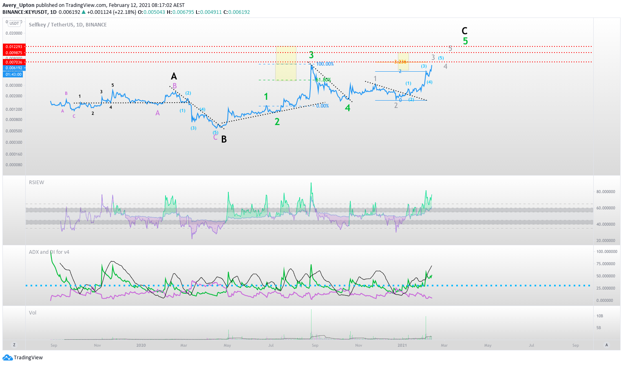Click the blue 0.006192 current price label
The height and width of the screenshot is (365, 623).
(x=14, y=68)
